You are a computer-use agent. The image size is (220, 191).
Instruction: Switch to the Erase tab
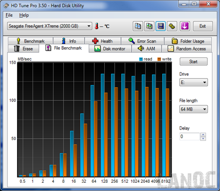[x=23, y=49]
